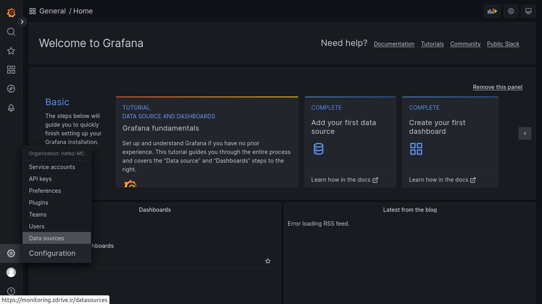Cycle view mode with the monitor icon

coord(528,11)
